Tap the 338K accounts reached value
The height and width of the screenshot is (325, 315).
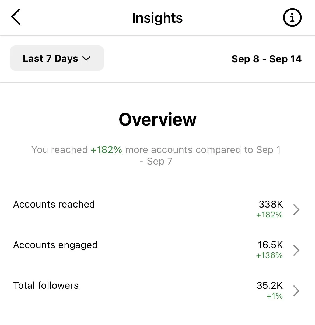click(271, 204)
